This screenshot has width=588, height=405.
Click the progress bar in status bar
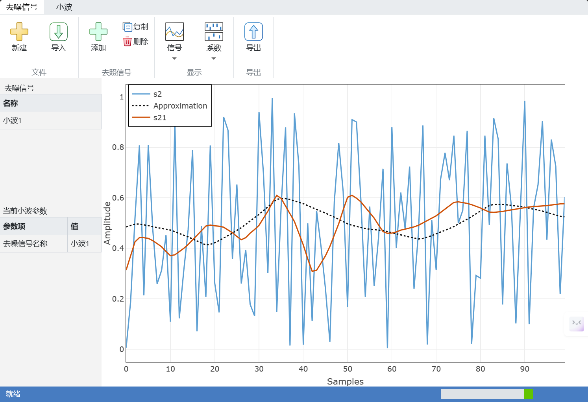tap(487, 394)
